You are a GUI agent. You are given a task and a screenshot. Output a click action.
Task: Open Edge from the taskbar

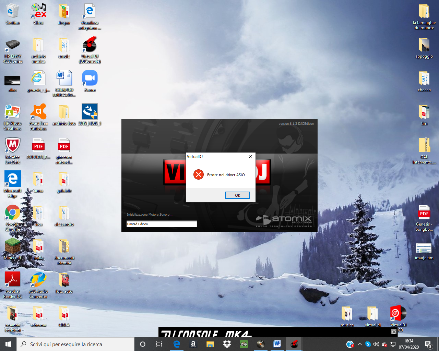(177, 344)
